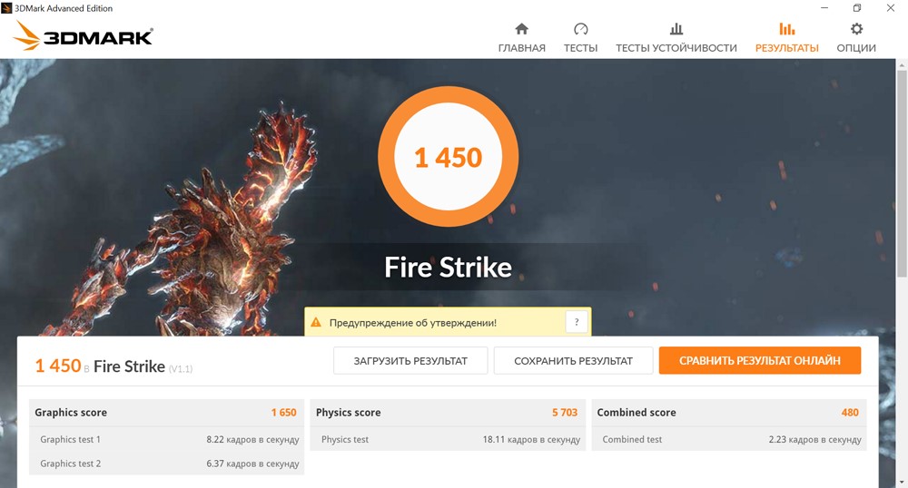Click the 6.37 кадров в секунду value

click(x=252, y=464)
